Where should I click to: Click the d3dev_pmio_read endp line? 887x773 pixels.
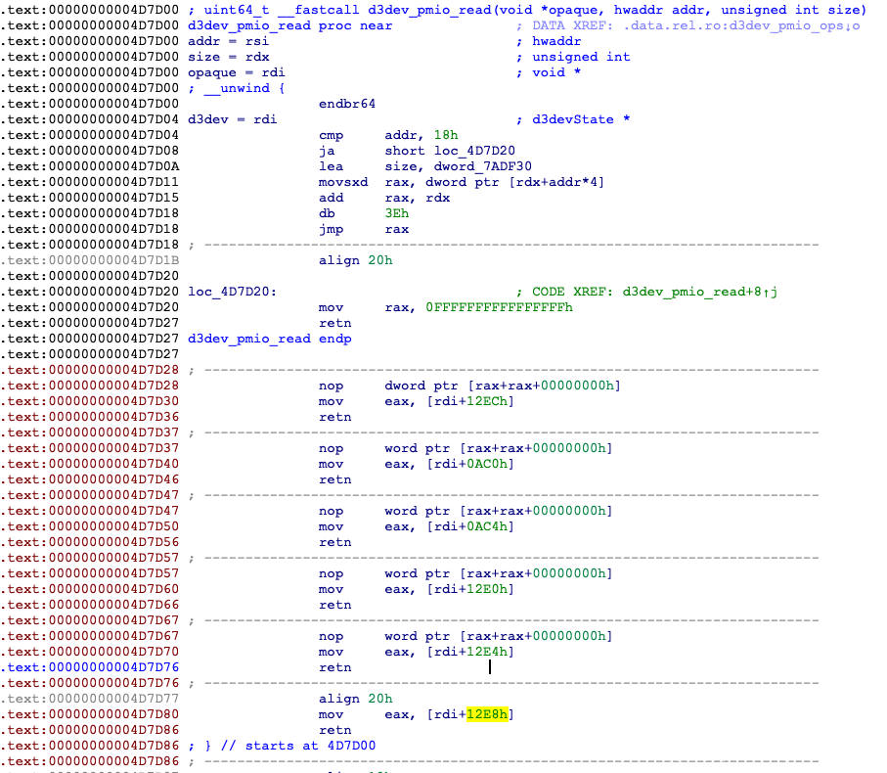pos(269,339)
